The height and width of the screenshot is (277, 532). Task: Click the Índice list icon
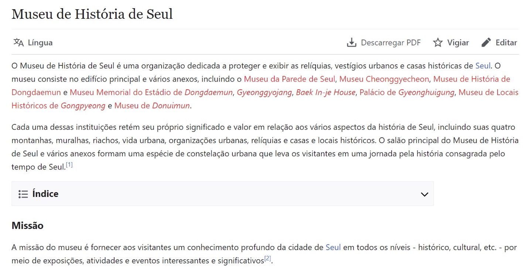(23, 194)
